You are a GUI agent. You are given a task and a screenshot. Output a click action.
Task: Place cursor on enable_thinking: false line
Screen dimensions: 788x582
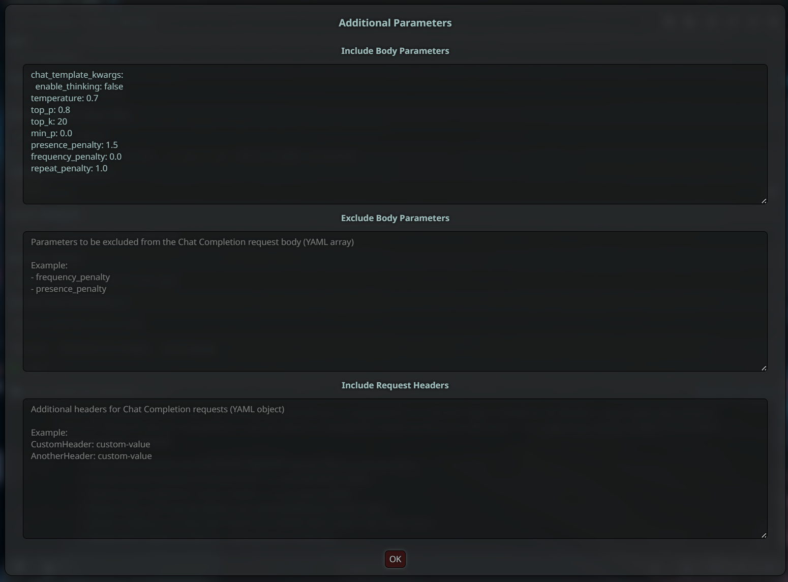click(x=79, y=86)
